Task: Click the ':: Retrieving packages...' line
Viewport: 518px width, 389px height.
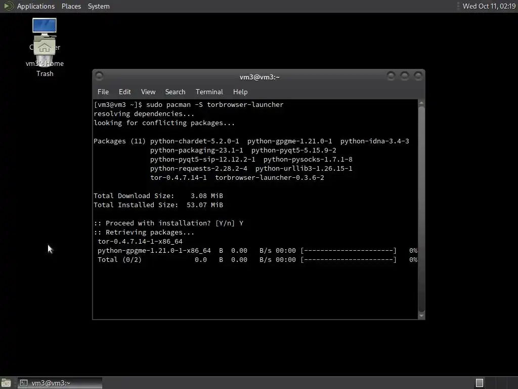Action: [x=144, y=232]
